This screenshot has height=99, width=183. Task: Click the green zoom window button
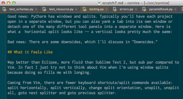[14, 3]
